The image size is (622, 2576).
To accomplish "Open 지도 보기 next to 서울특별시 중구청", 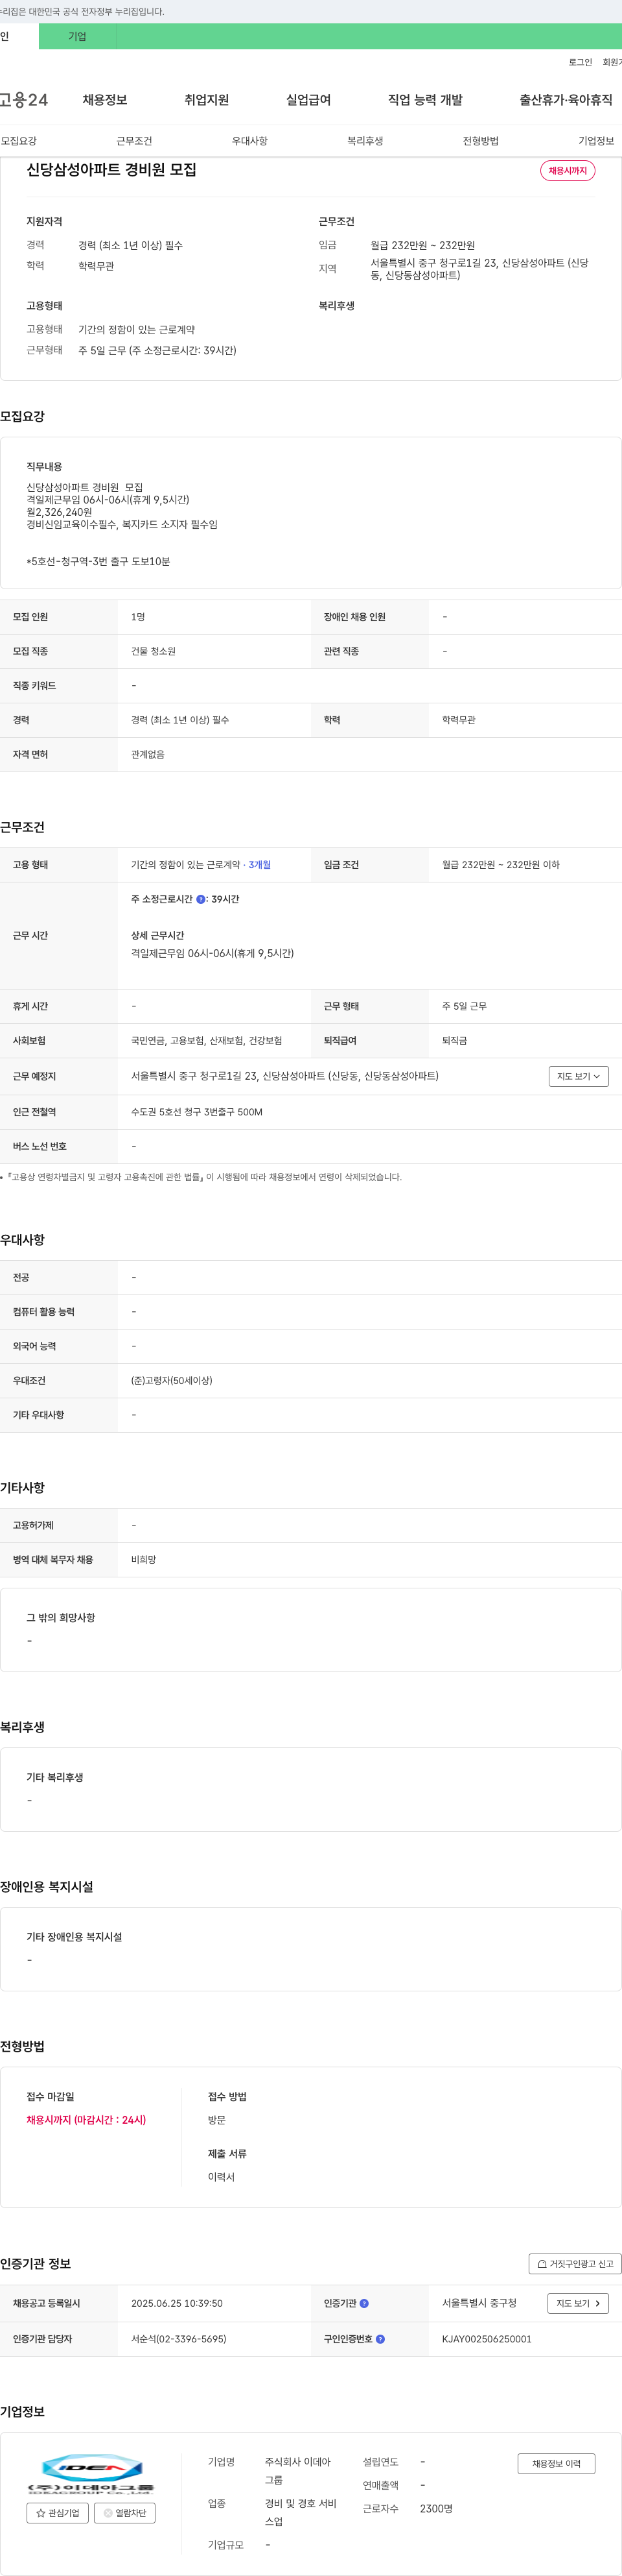I will pos(578,2303).
